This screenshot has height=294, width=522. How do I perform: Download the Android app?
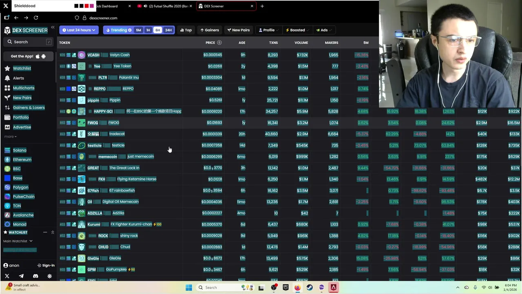(44, 56)
